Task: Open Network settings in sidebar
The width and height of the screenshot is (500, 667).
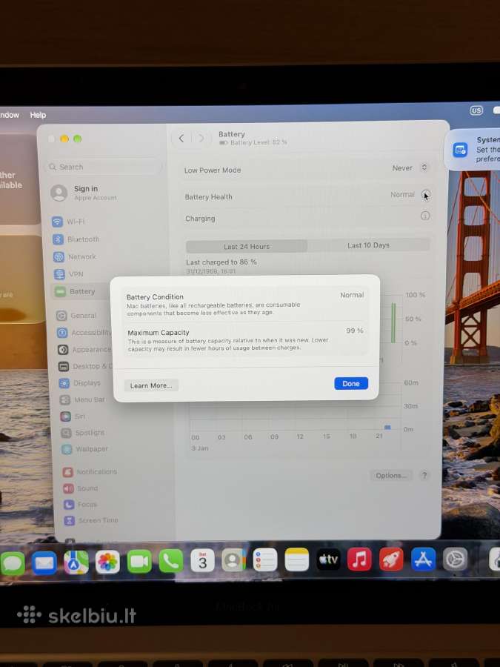Action: pyautogui.click(x=74, y=256)
